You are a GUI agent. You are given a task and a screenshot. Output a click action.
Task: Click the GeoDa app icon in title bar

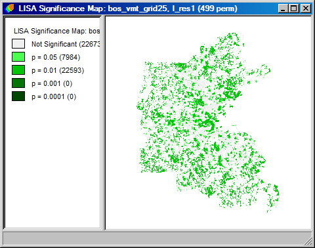9,9
